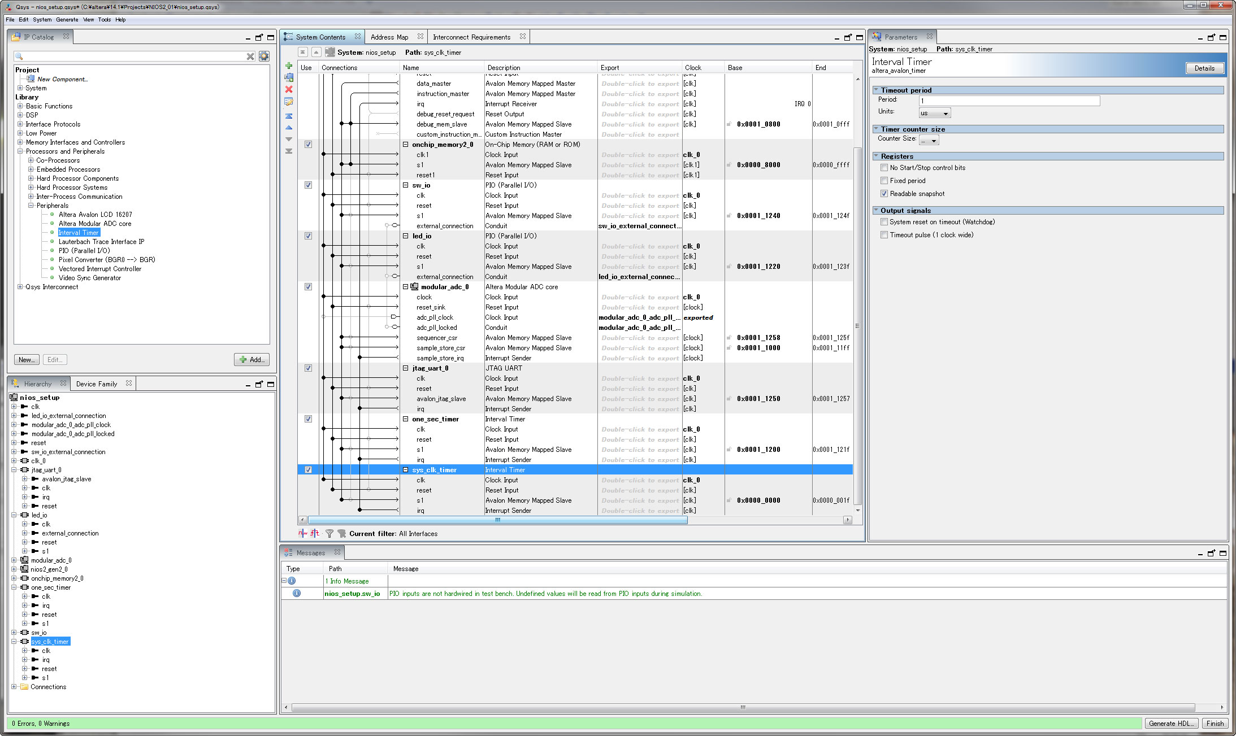The width and height of the screenshot is (1236, 736).
Task: Click the add subsystem icon below plus
Action: pyautogui.click(x=289, y=77)
